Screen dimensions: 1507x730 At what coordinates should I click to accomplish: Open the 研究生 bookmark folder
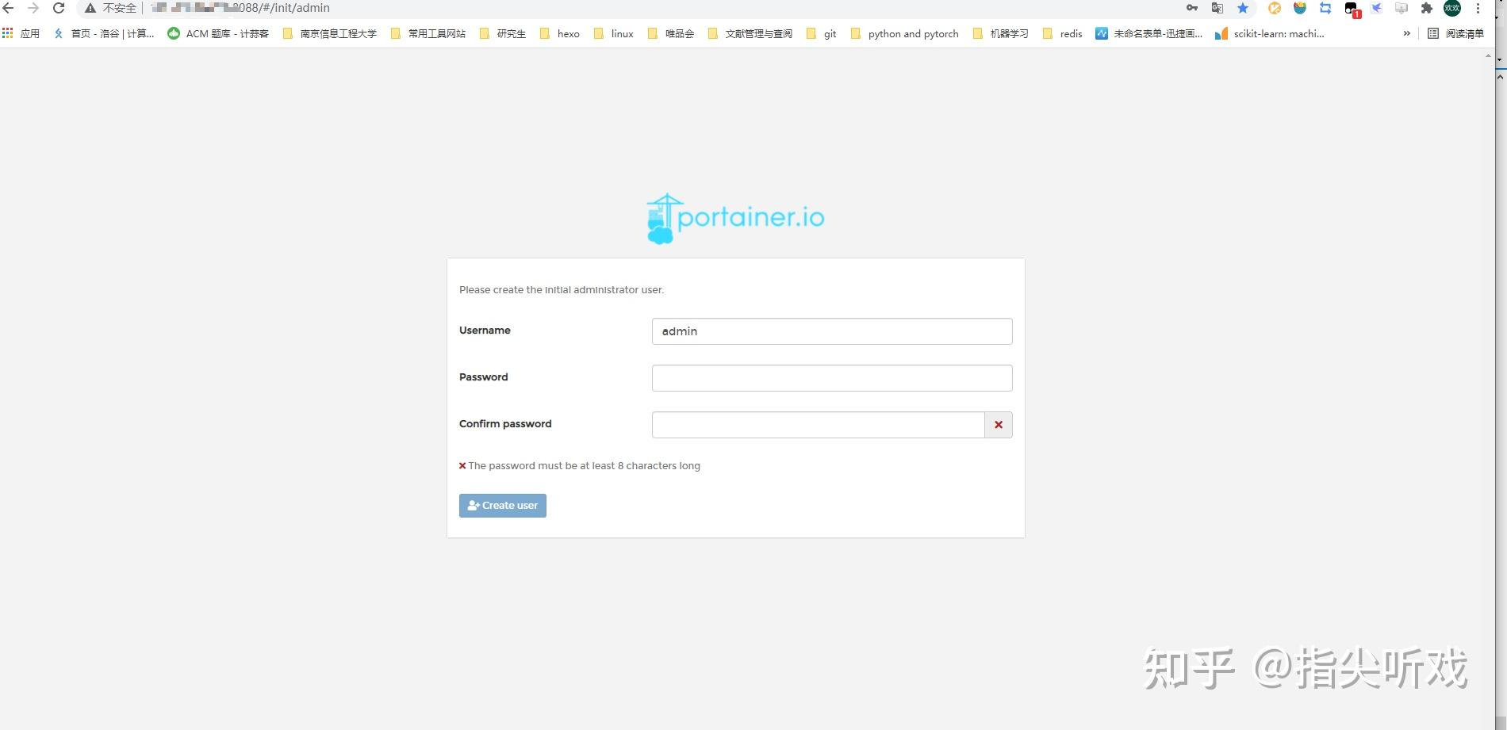point(503,33)
